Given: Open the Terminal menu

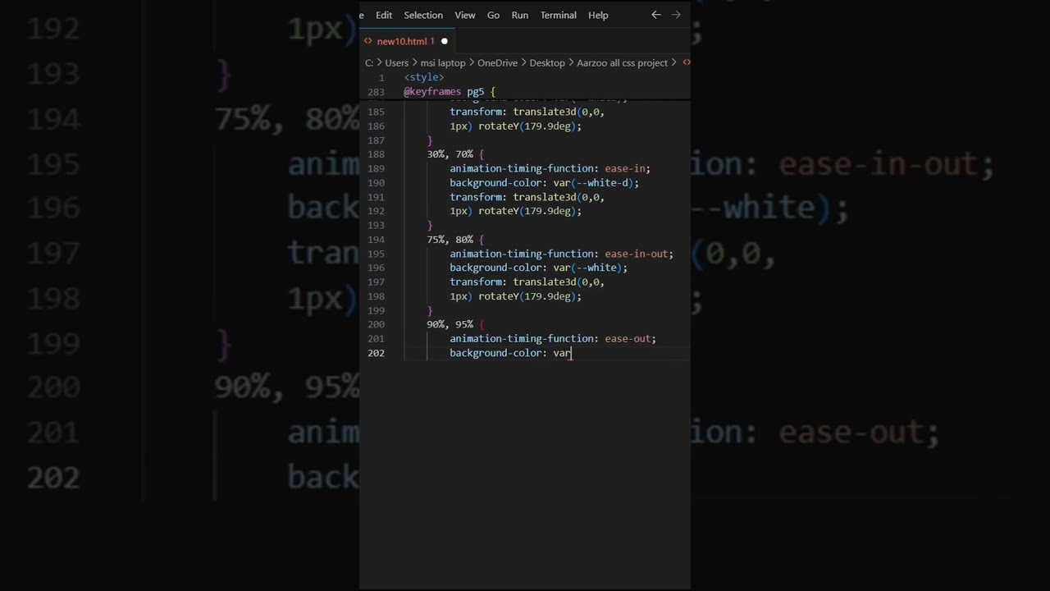Looking at the screenshot, I should pos(558,15).
